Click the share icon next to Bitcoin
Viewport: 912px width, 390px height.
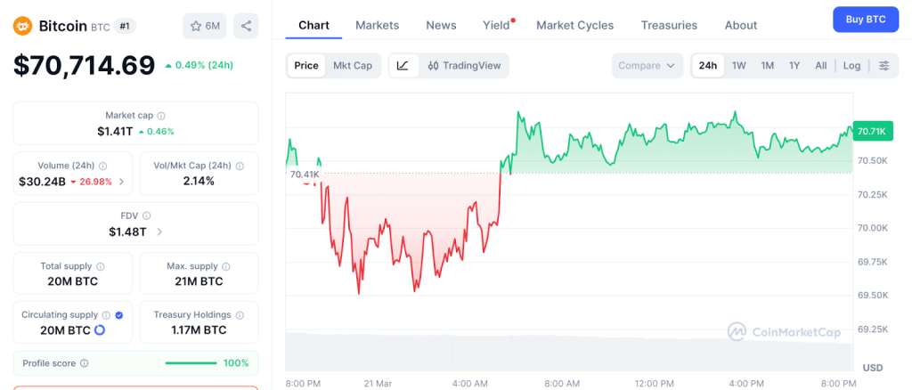click(x=246, y=26)
